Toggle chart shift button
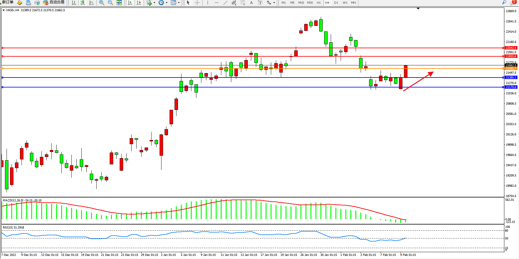The height and width of the screenshot is (259, 519). (x=139, y=3)
